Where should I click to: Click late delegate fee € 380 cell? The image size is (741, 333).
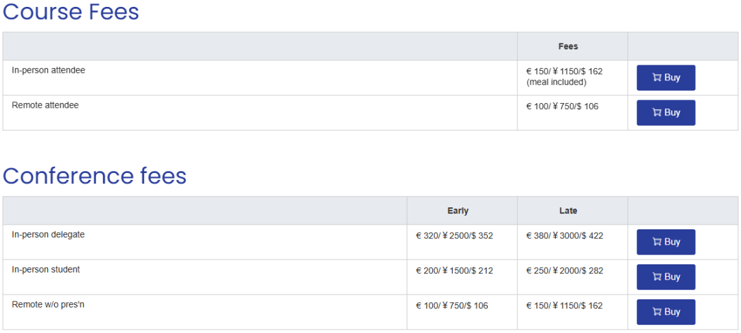[x=565, y=236]
